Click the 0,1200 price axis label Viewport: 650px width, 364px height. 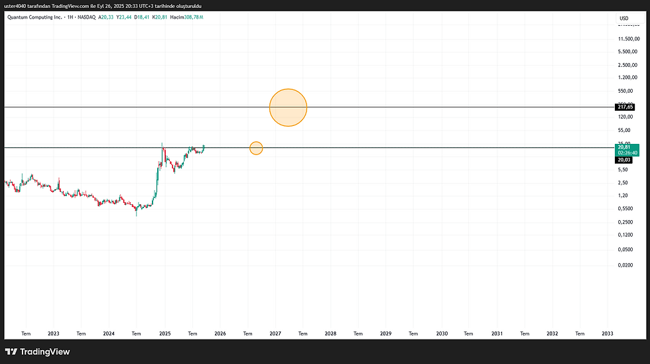[625, 235]
